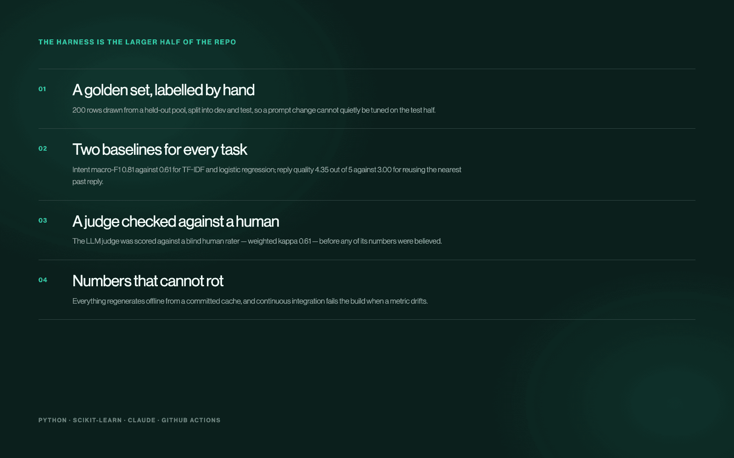Click the words 'held-out pool' in item 01

[165, 110]
